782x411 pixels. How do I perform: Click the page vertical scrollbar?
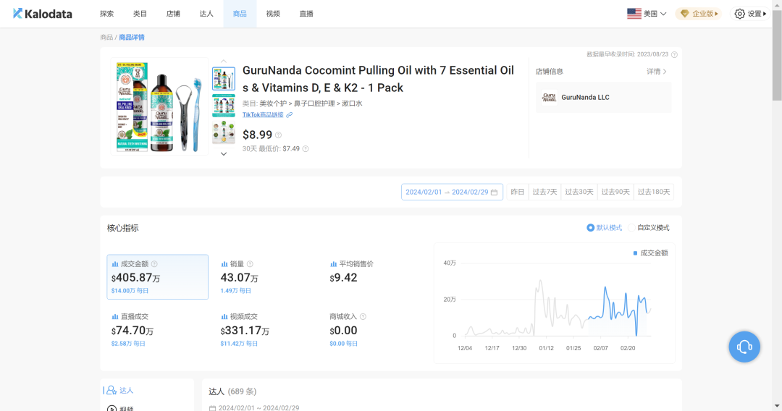click(x=776, y=58)
